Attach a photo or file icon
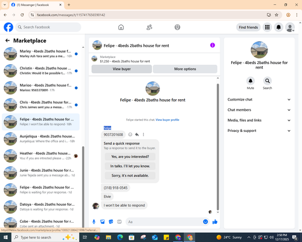 tap(103, 222)
